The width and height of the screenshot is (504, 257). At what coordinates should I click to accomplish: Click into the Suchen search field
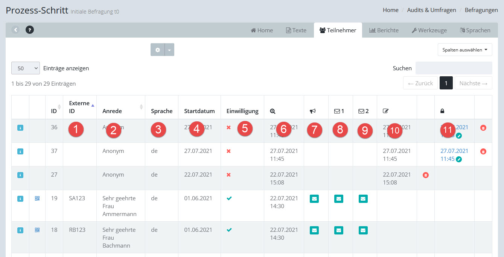[x=454, y=68]
